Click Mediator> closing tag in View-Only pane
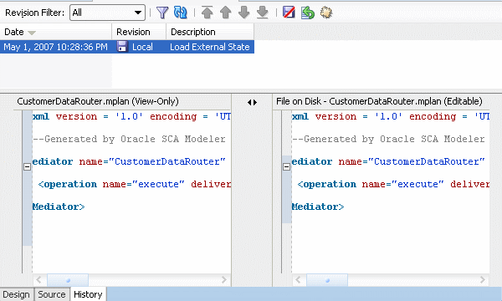 click(59, 207)
